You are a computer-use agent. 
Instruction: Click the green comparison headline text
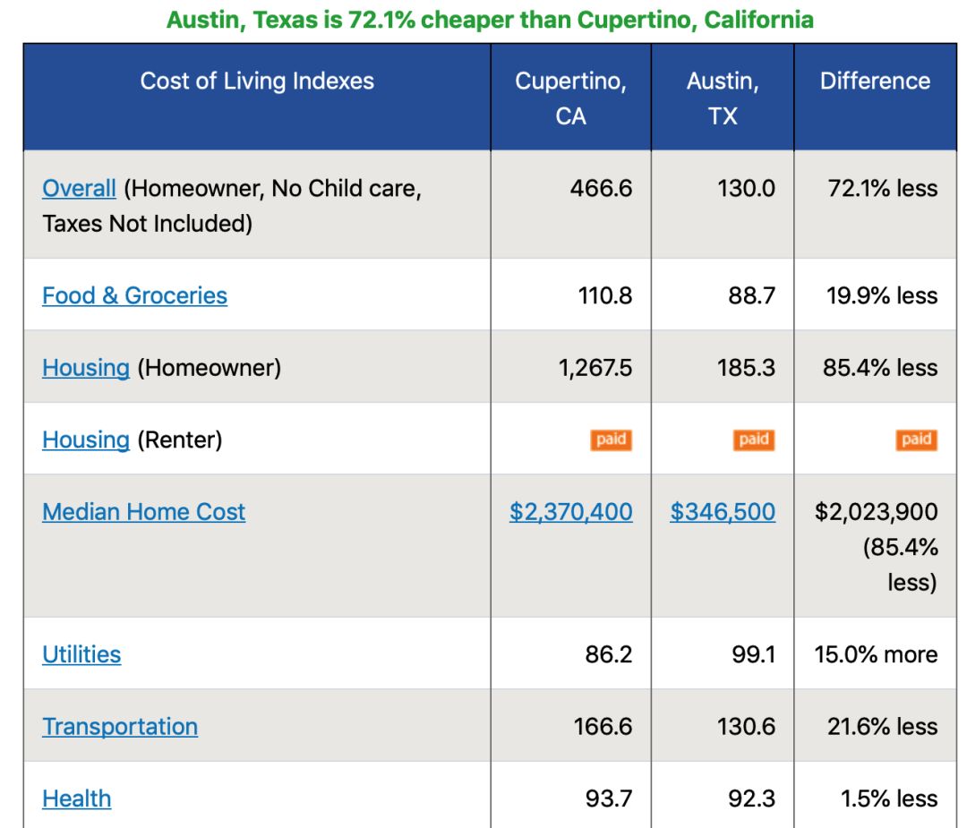click(x=491, y=20)
